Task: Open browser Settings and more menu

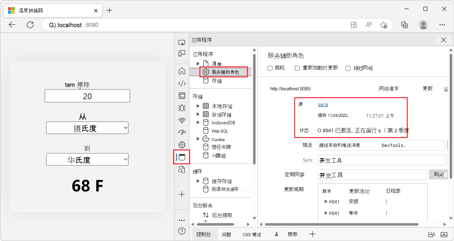Action: coord(442,25)
